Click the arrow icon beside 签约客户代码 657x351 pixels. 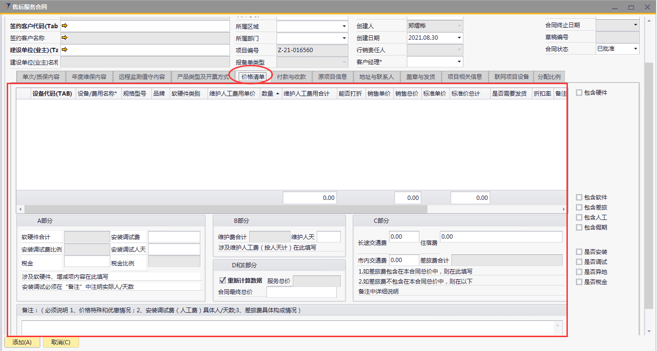(65, 26)
